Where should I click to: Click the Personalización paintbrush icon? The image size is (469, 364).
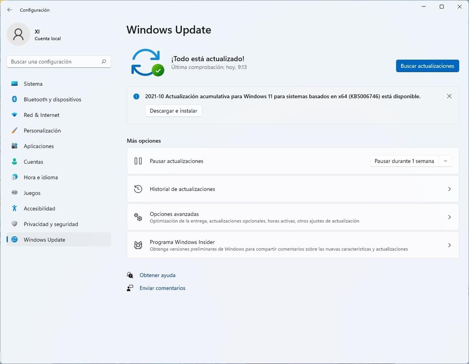[14, 130]
